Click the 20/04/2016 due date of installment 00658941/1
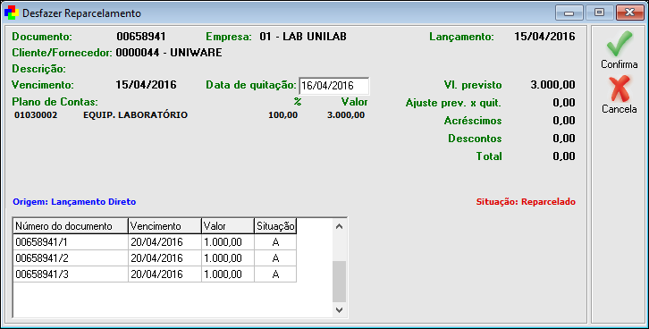 tap(156, 242)
